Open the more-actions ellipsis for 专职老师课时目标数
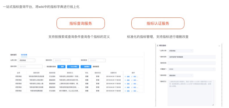This screenshot has width=229, height=108. click(x=137, y=87)
